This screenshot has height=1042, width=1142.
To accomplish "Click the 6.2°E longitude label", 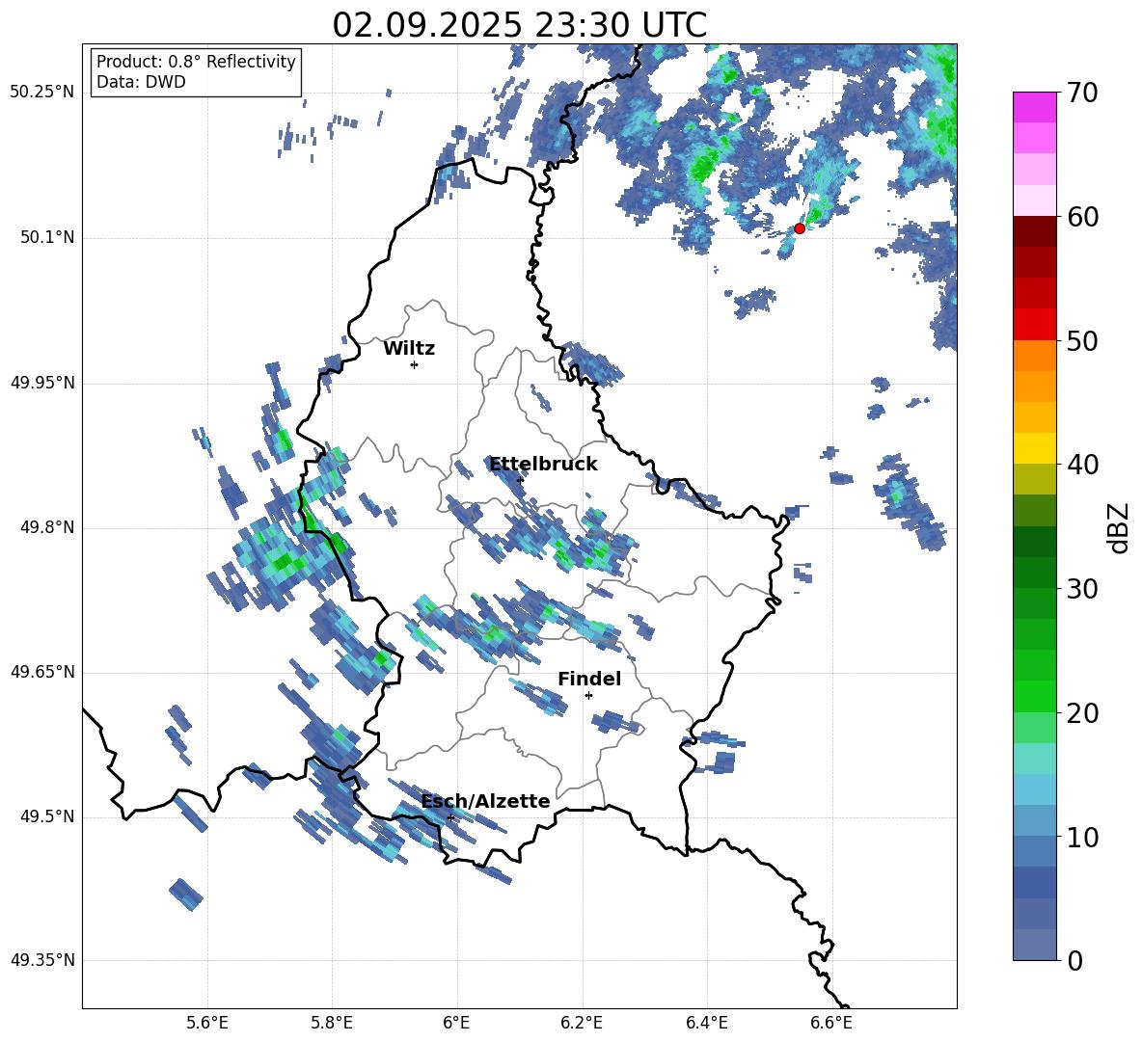I will (582, 1024).
